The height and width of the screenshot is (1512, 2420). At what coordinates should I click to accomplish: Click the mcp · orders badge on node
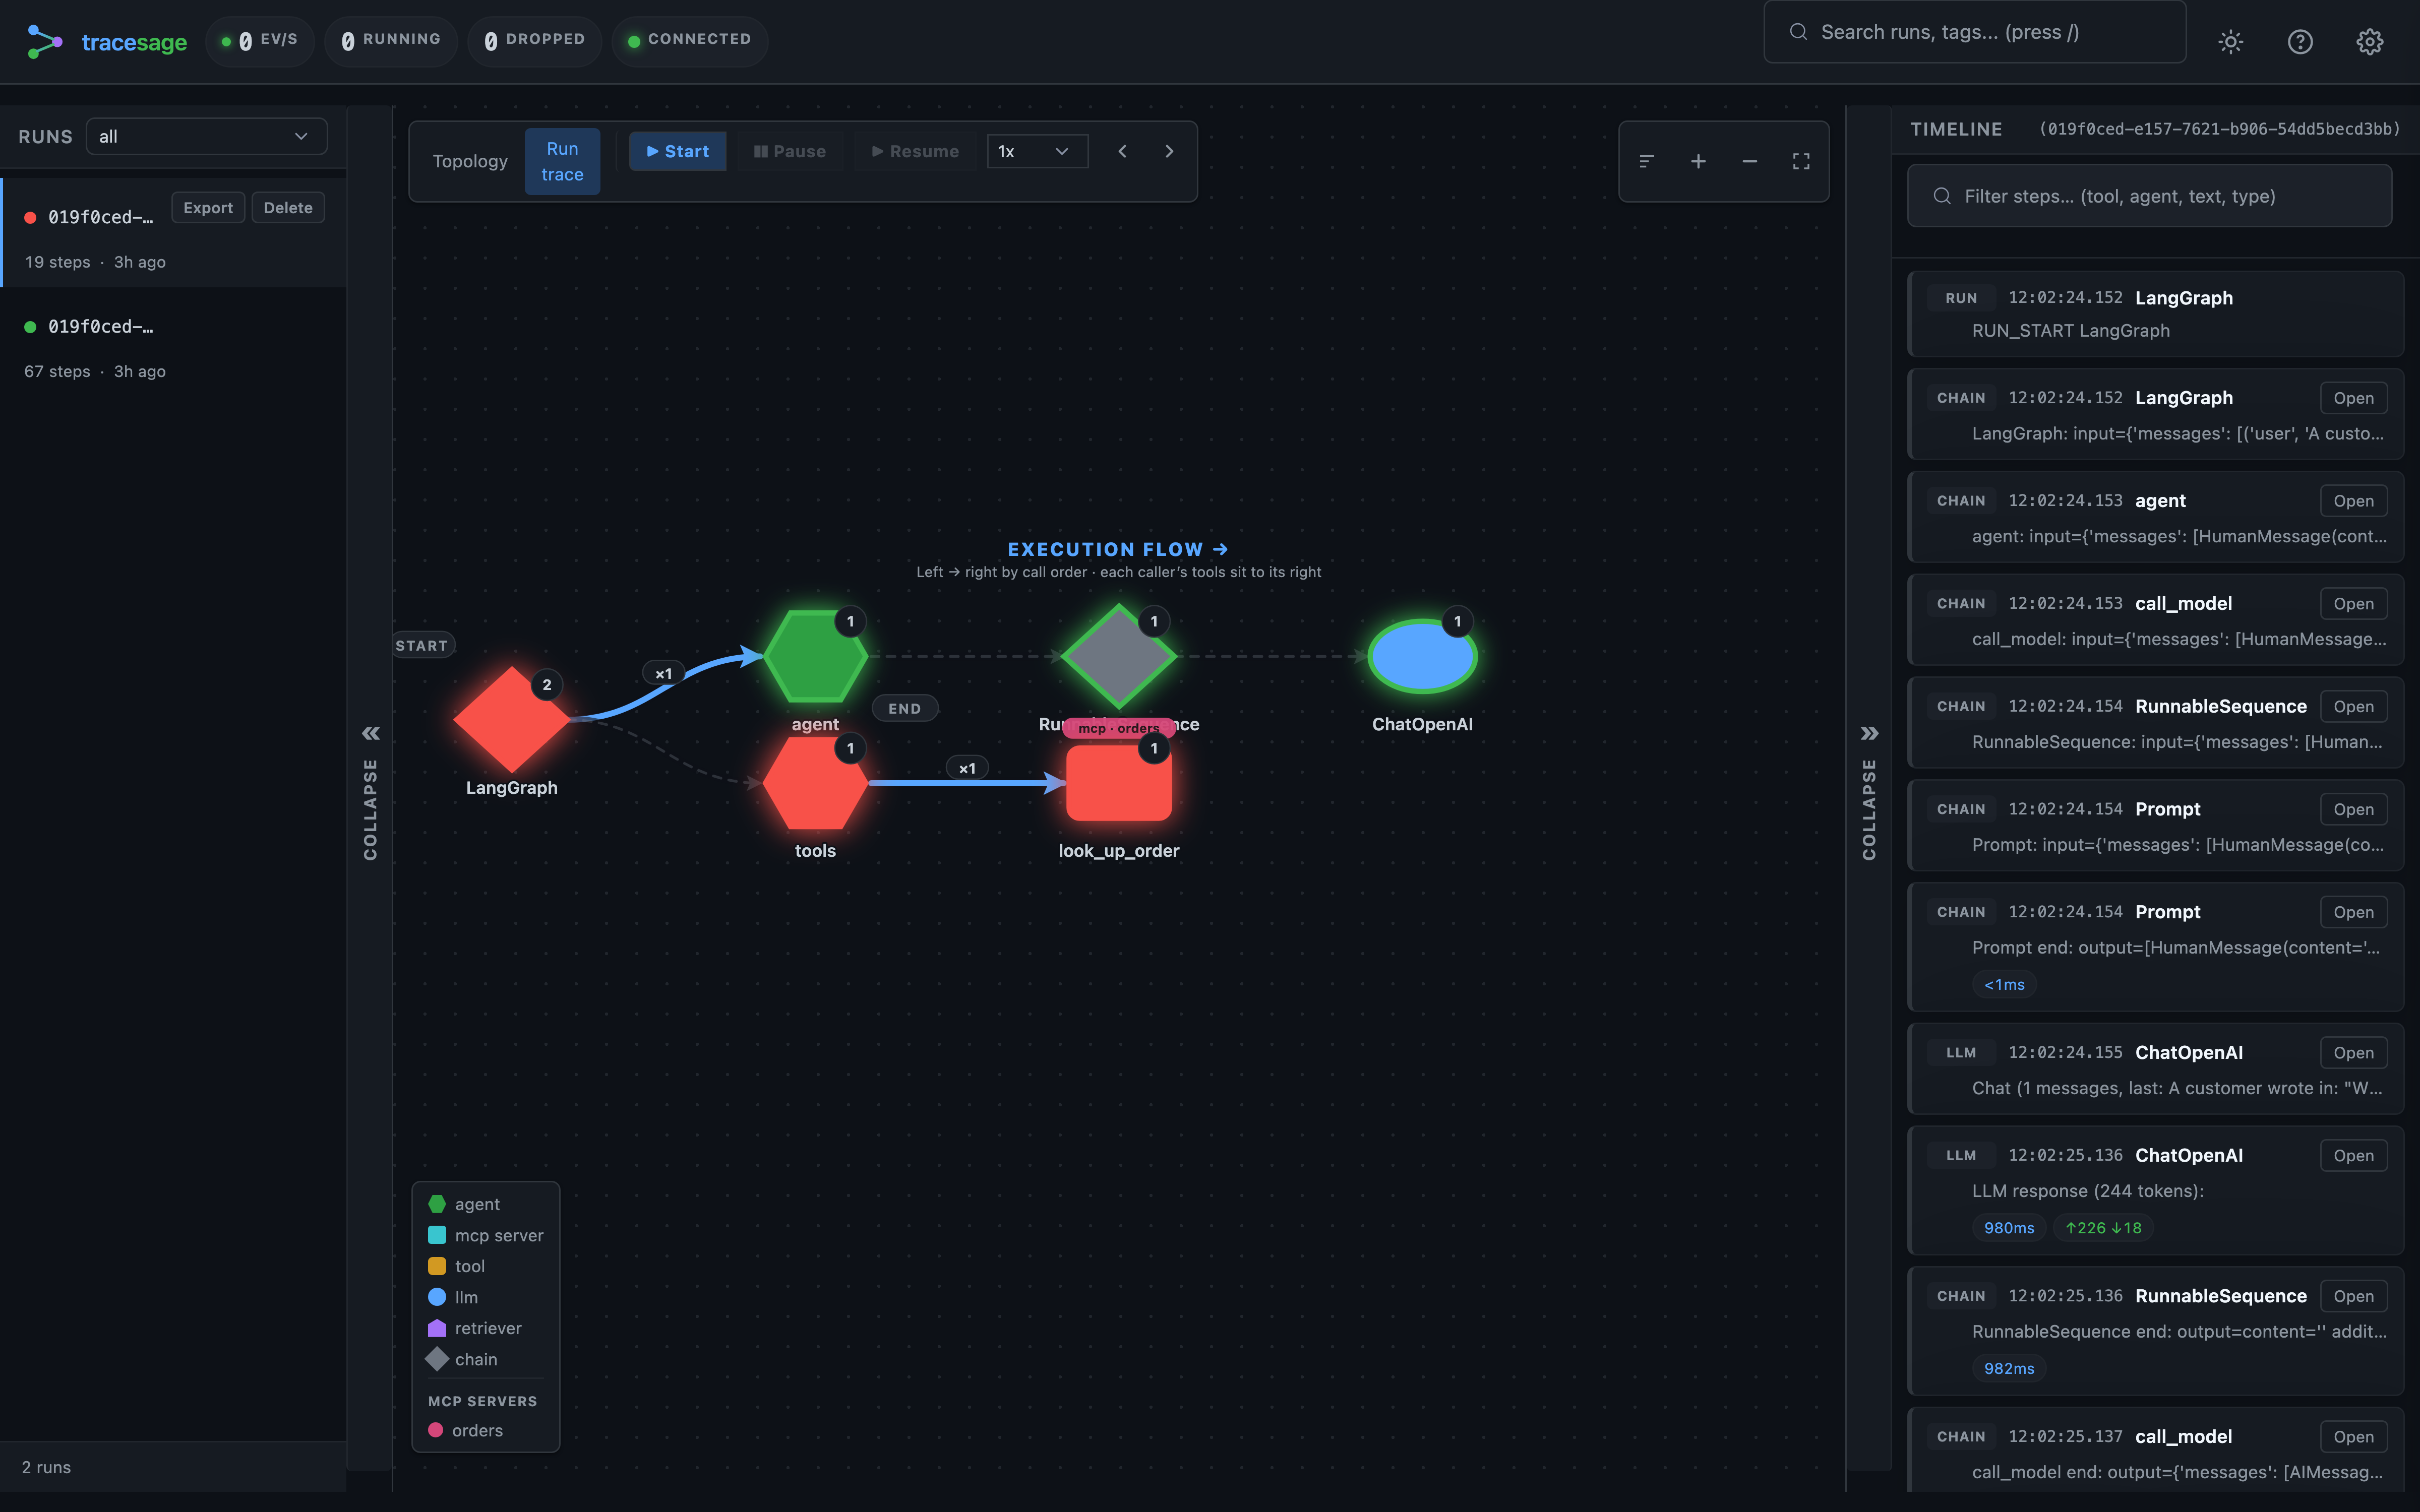point(1118,728)
